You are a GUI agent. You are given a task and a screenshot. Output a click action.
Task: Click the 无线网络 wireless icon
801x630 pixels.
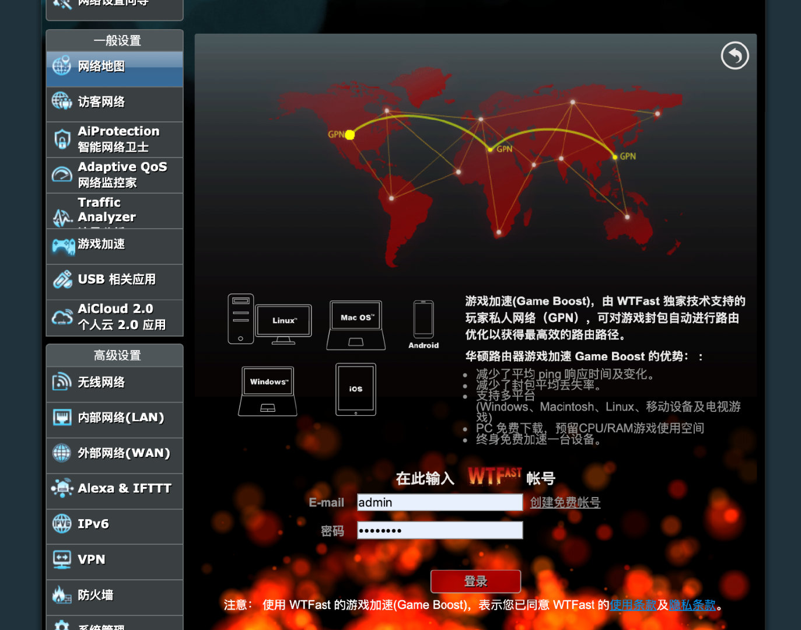click(62, 382)
